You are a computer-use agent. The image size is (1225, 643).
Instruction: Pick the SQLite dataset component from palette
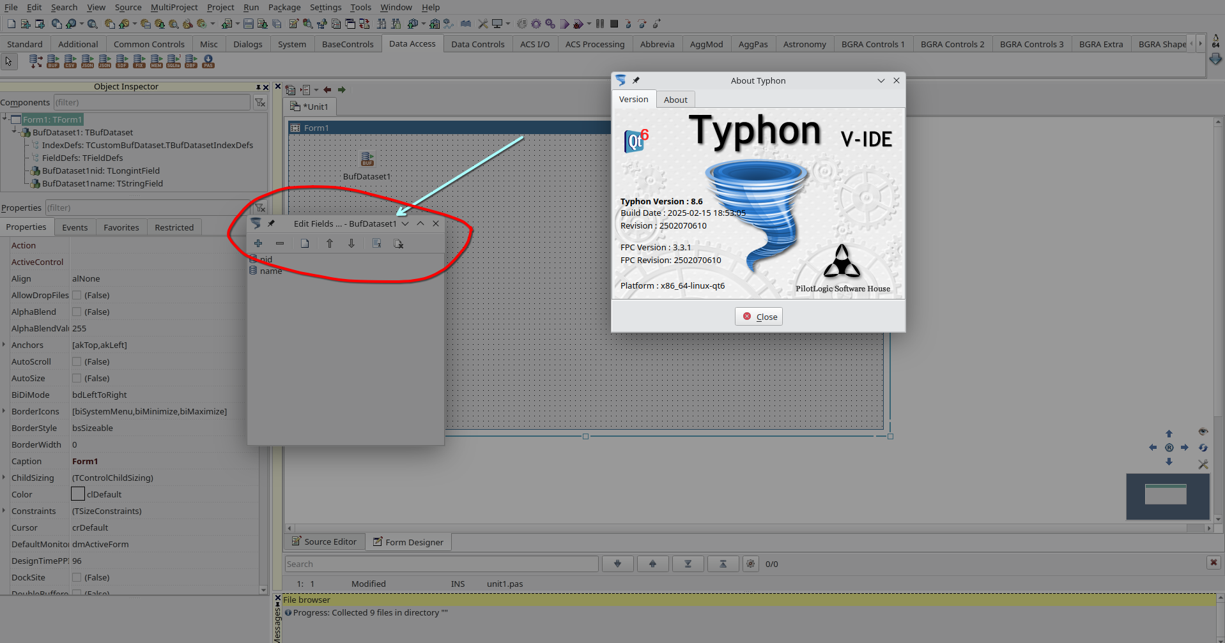click(x=174, y=61)
